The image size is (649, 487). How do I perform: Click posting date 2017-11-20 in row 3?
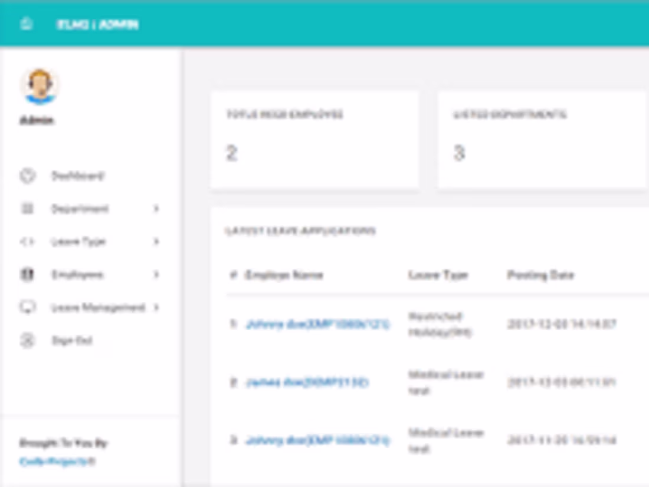562,440
